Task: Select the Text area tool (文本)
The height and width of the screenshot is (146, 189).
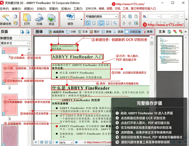Action: [x=80, y=32]
